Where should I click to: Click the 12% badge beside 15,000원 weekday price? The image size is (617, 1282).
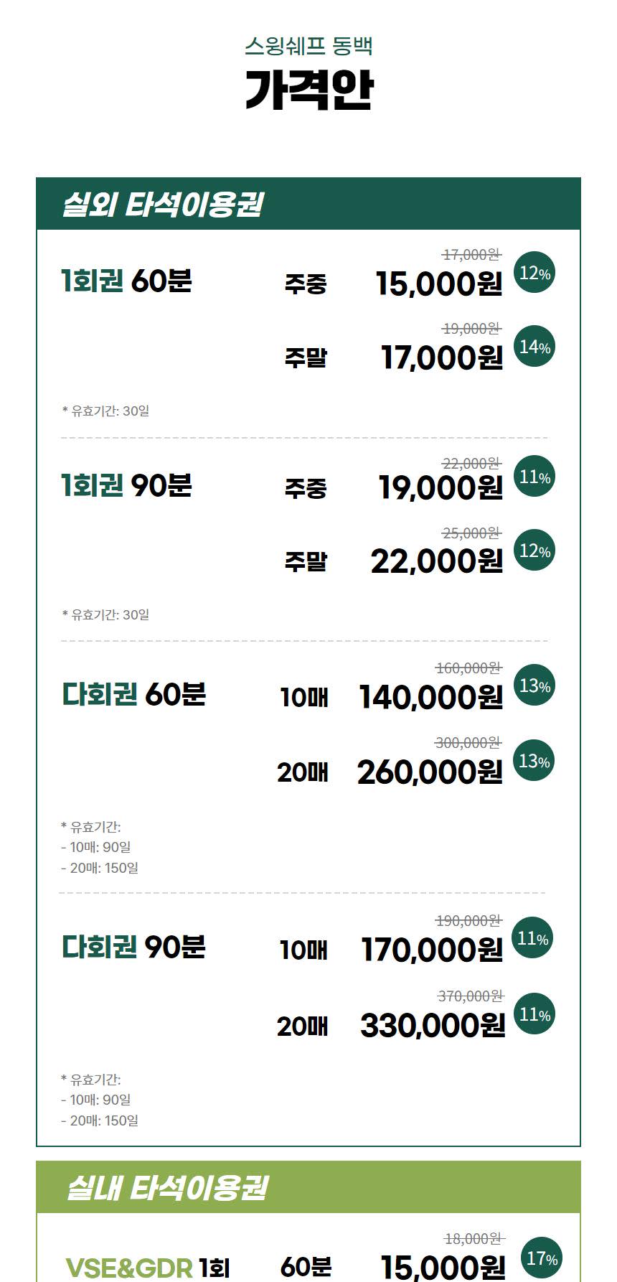click(534, 273)
